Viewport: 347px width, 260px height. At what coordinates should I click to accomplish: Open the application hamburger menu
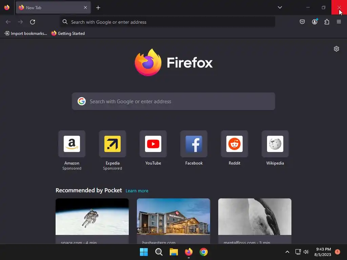click(x=339, y=22)
